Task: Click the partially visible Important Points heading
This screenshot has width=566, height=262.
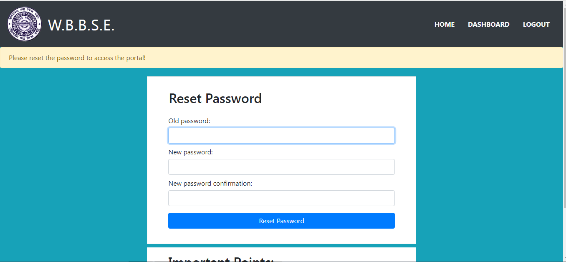Action: (220, 259)
